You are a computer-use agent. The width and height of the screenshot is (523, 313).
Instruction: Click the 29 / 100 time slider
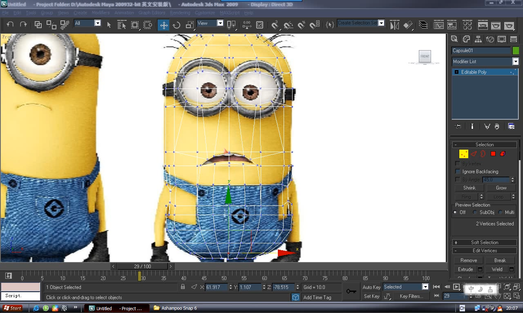tap(142, 266)
